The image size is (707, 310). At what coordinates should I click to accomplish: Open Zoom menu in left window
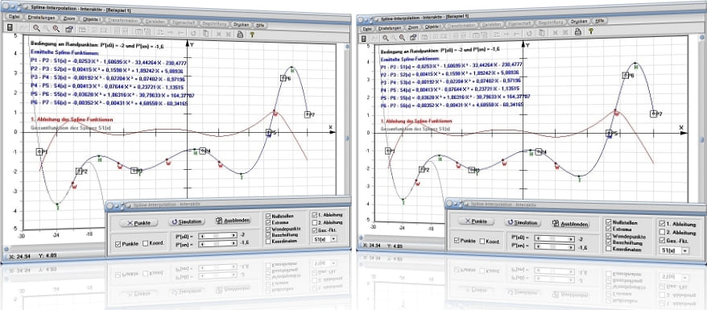(x=69, y=19)
